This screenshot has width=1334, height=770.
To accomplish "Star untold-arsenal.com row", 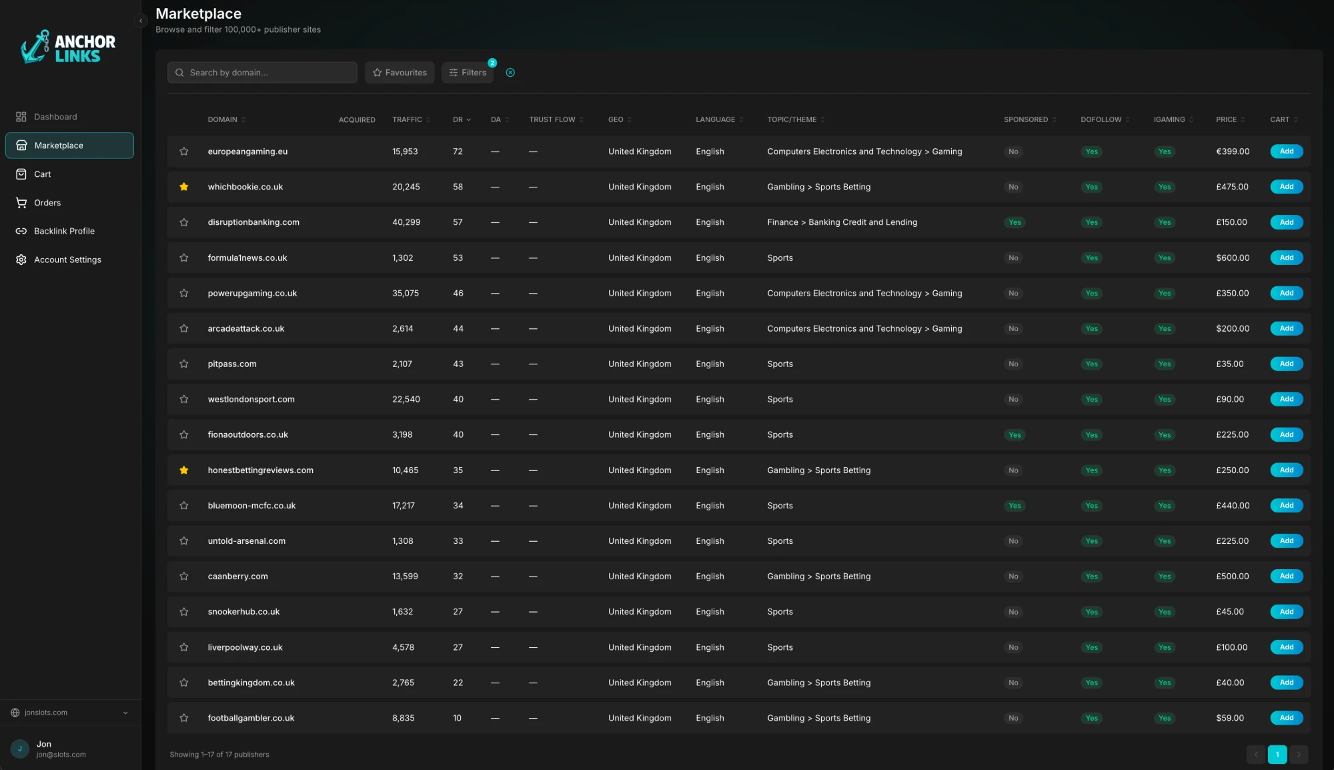I will [184, 541].
